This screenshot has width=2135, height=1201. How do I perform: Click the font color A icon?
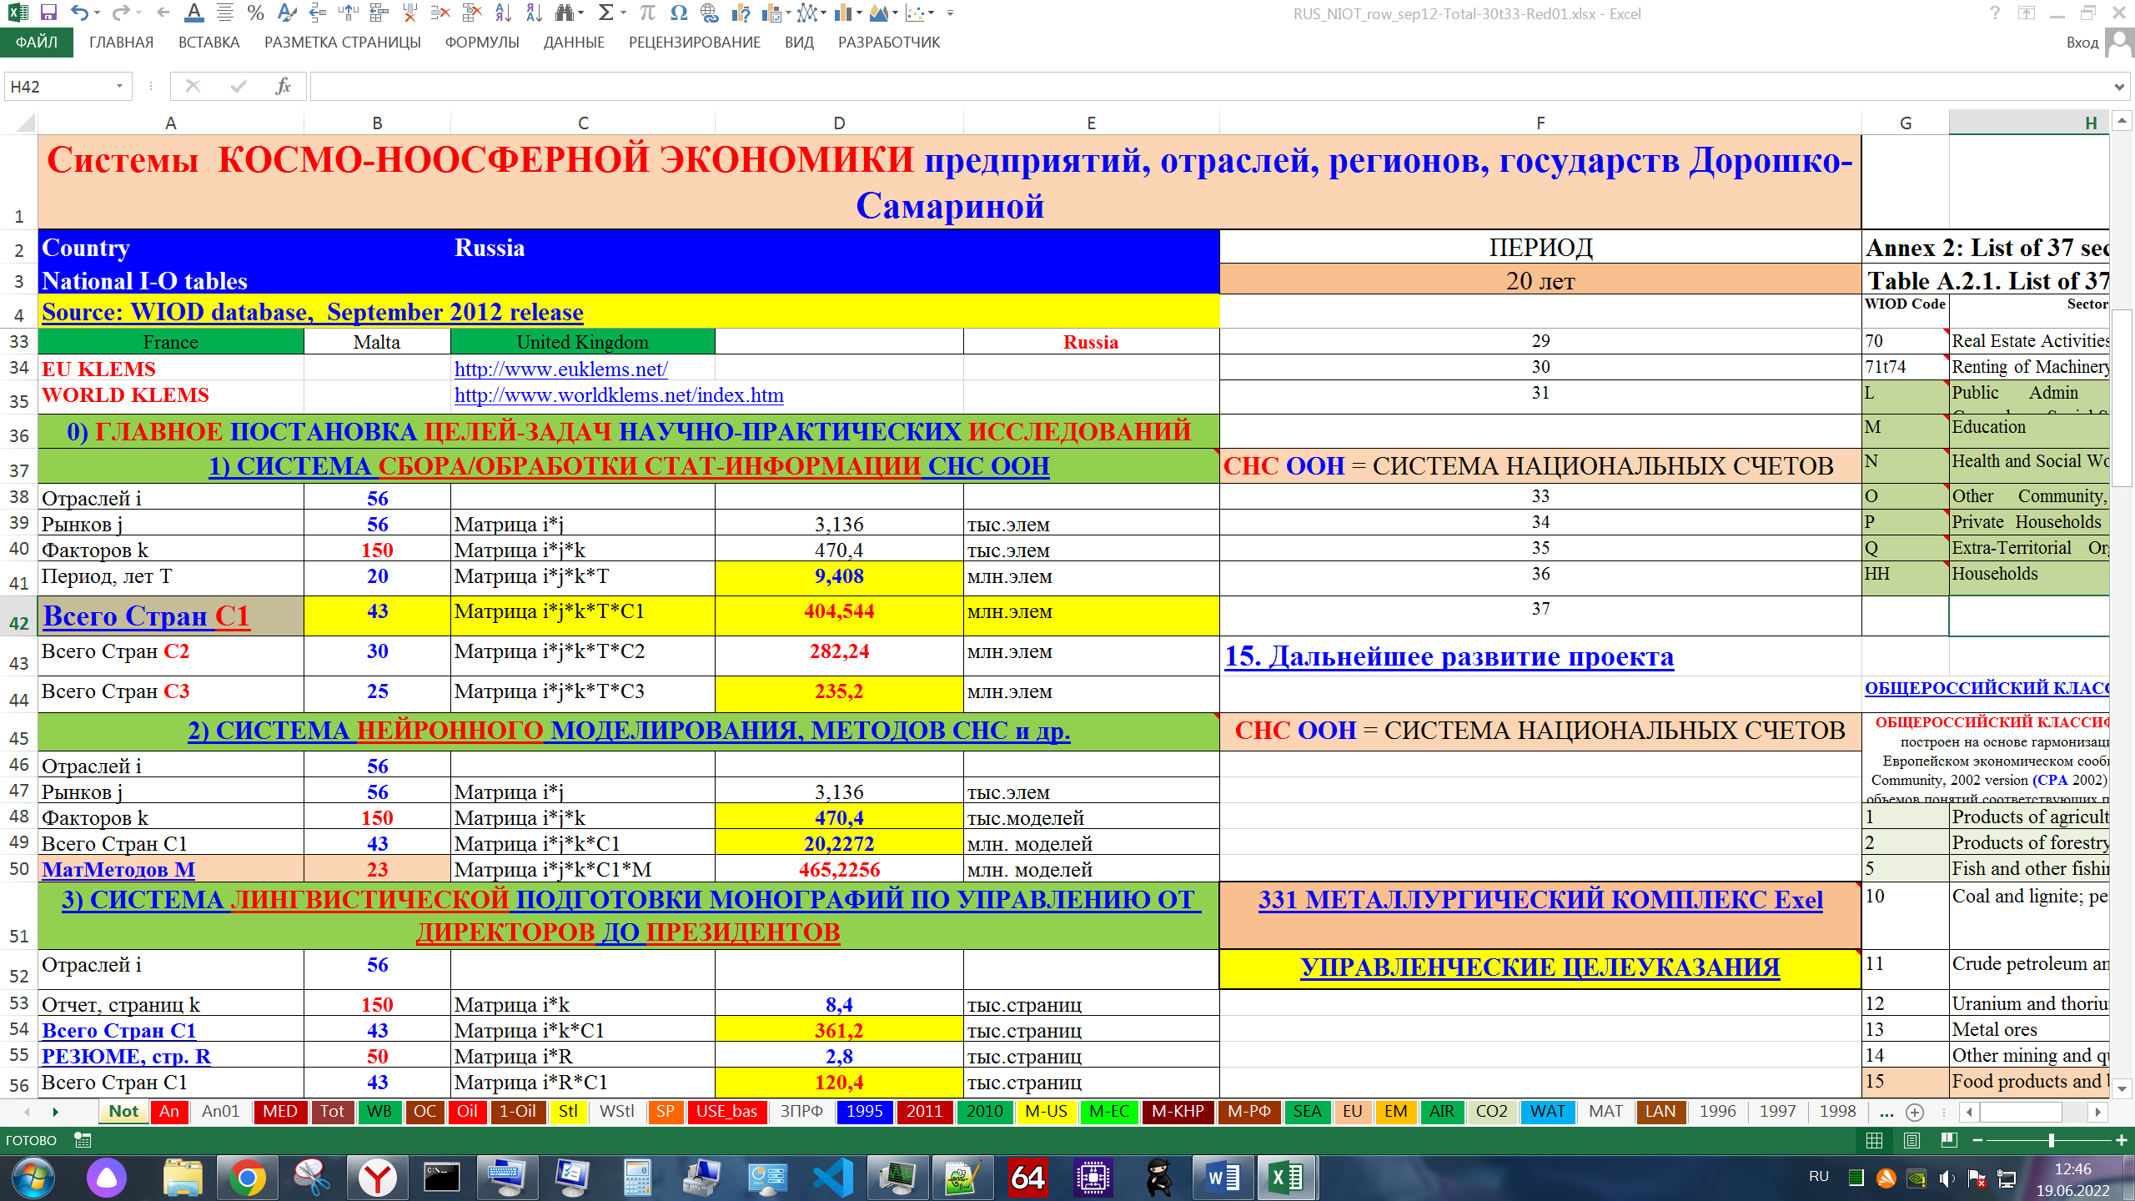pos(193,13)
